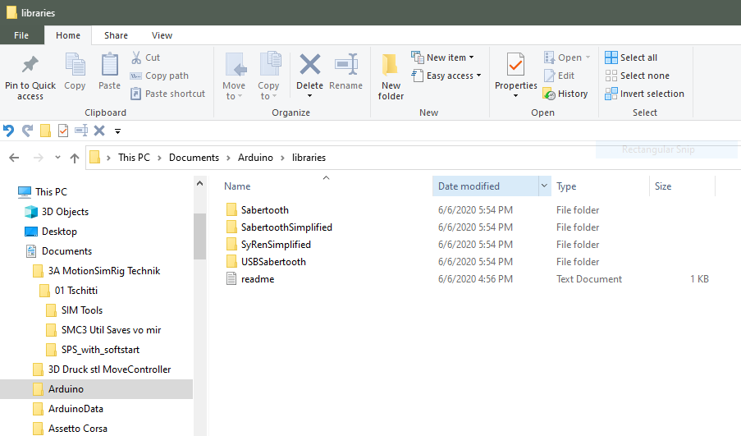This screenshot has width=741, height=436.
Task: Click the Open ribbon command
Action: pos(566,57)
